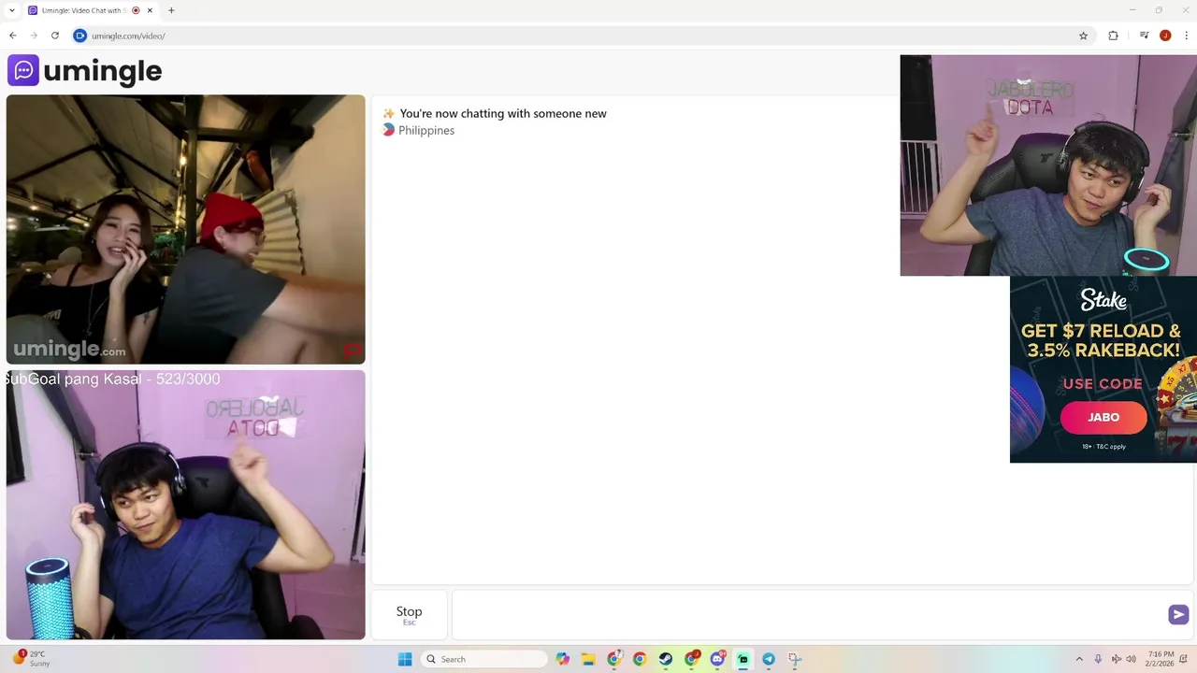Image resolution: width=1197 pixels, height=673 pixels.
Task: Click the taskbar Search box
Action: [x=484, y=659]
